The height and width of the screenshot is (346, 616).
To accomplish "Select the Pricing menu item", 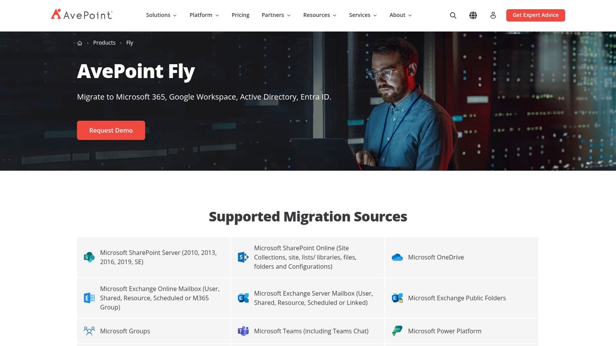I will [240, 15].
